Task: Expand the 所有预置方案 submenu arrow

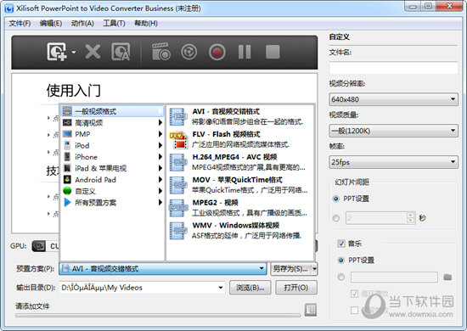Action: point(160,203)
